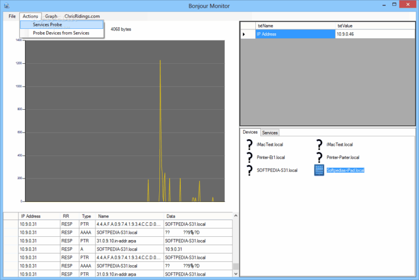Viewport: 419px width, 280px height.
Task: Click the Printer-Parter.local question mark icon
Action: (319, 157)
